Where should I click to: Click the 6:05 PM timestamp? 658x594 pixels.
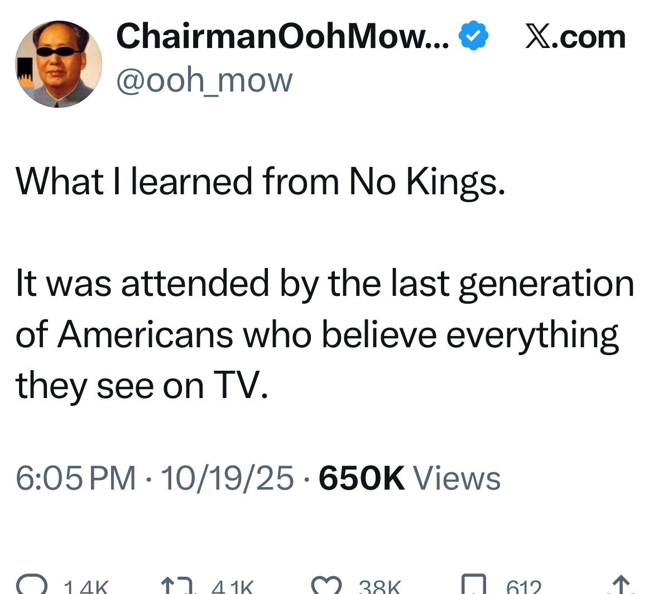coord(75,478)
